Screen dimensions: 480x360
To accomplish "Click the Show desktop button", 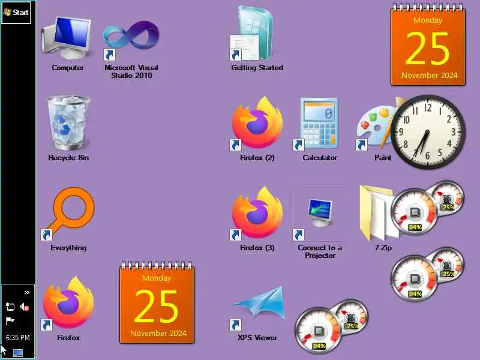I will point(18,353).
